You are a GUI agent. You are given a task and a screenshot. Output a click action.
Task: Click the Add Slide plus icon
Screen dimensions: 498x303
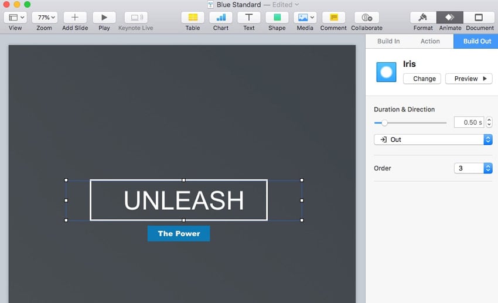(75, 18)
